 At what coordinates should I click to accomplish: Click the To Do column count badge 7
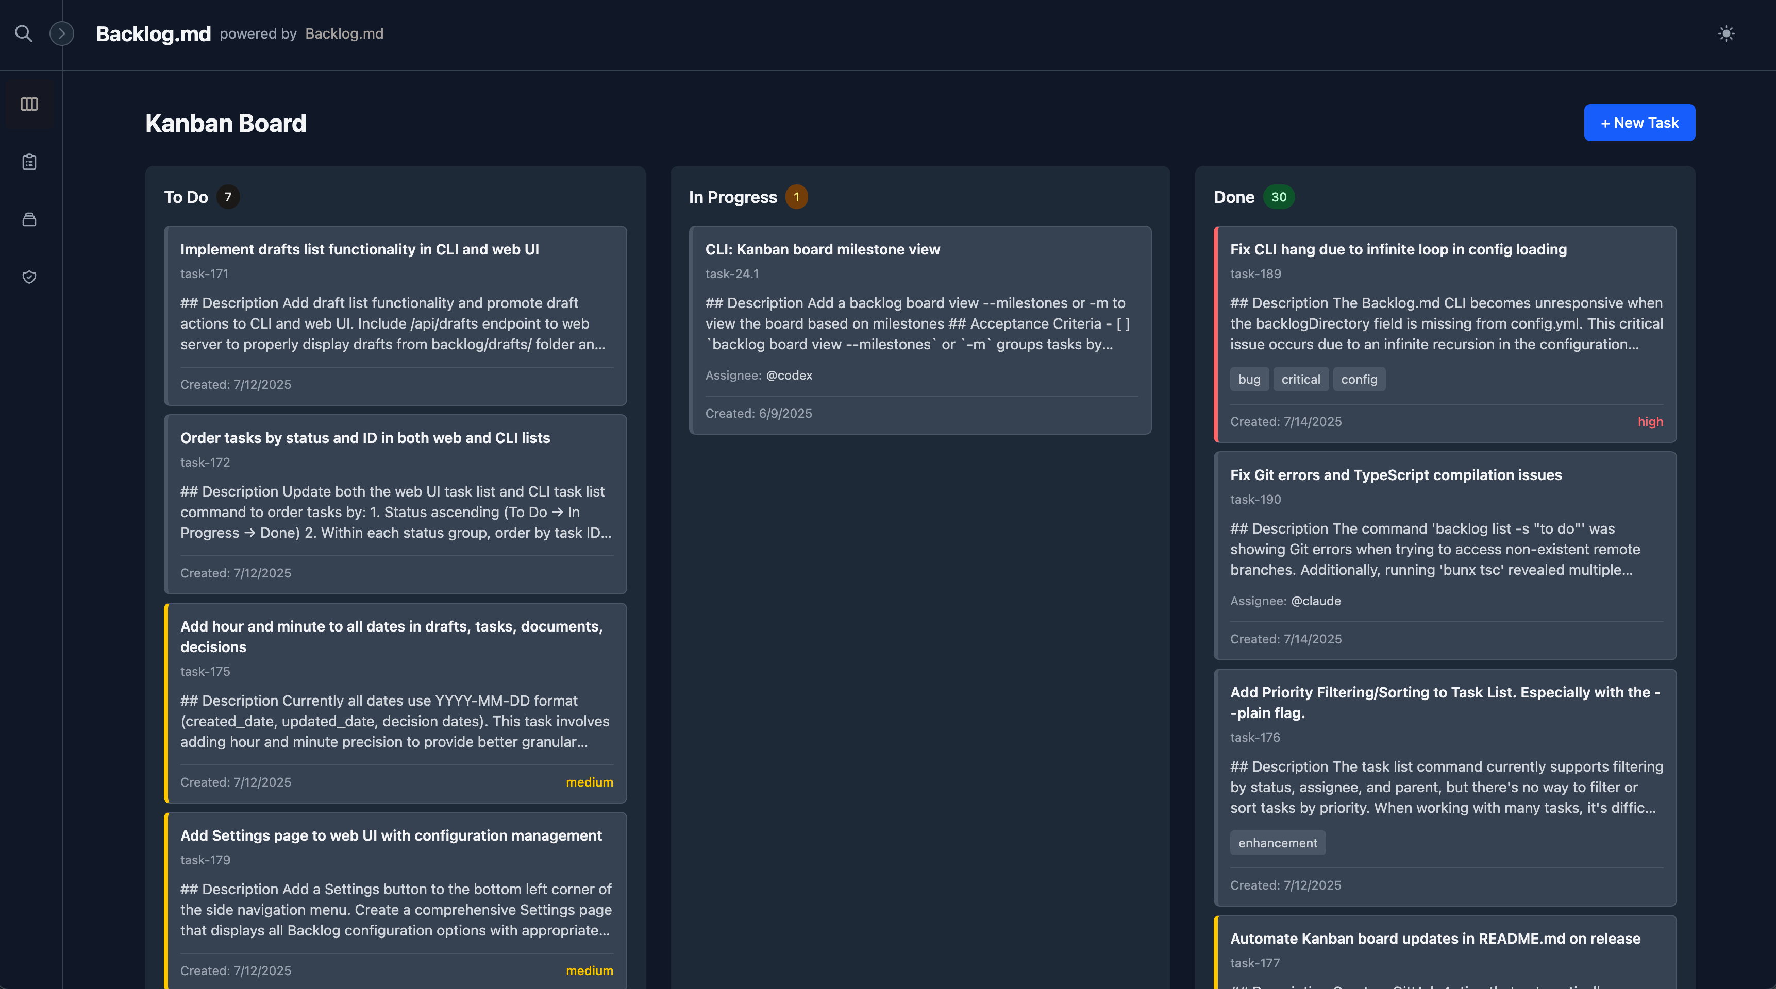click(x=228, y=197)
